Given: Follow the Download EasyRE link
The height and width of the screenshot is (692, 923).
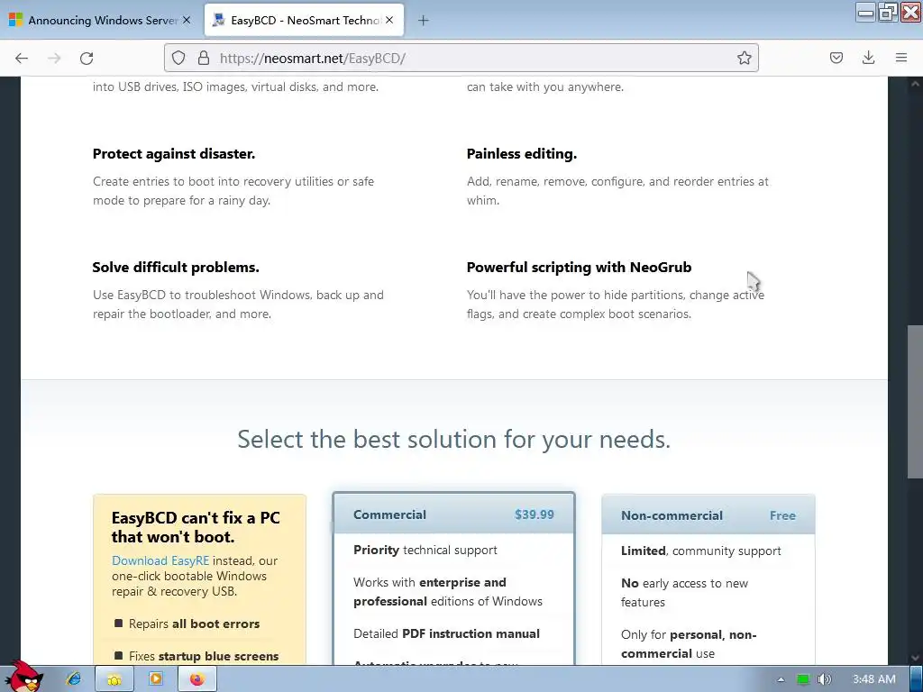Looking at the screenshot, I should click(160, 560).
